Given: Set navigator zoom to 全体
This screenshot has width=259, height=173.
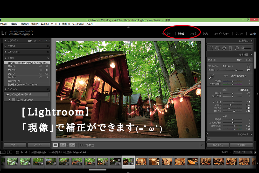Looking at the screenshot, I should (x=30, y=41).
